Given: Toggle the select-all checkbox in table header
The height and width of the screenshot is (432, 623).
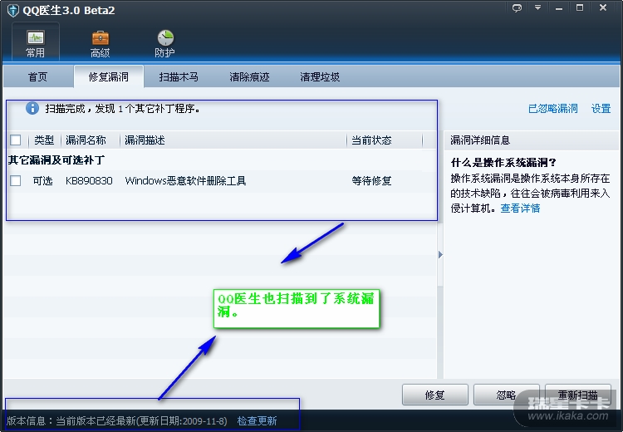Looking at the screenshot, I should [x=16, y=140].
